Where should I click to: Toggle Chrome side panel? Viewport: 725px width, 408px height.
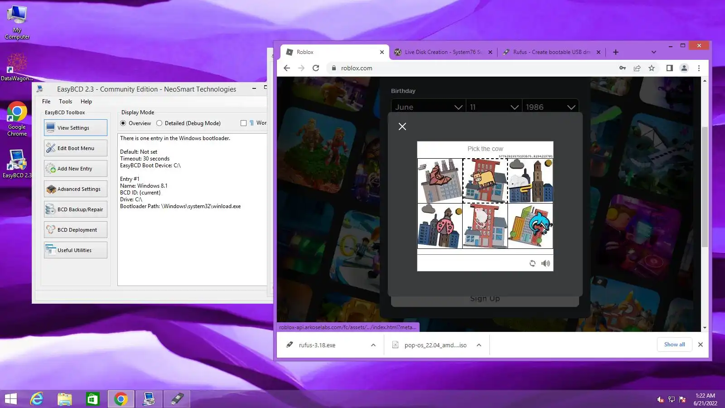pyautogui.click(x=669, y=68)
